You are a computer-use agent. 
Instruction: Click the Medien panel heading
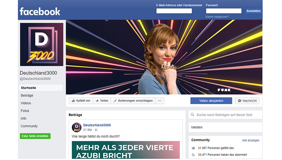197,127
